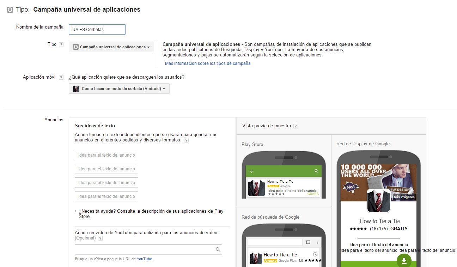Screen dimensions: 457x267
Task: Click the 'Play Store' preview label
Action: [252, 144]
